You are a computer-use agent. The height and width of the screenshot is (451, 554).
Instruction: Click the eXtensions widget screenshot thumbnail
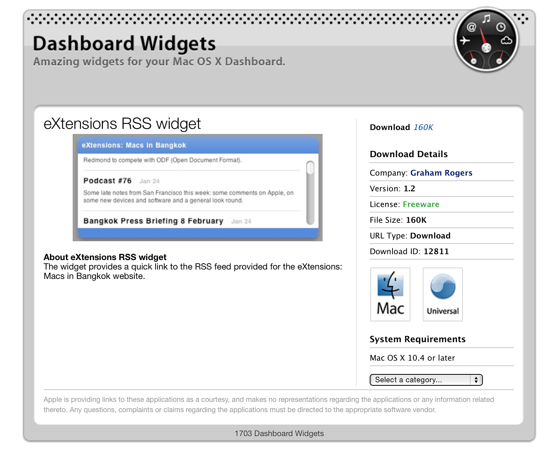[198, 187]
